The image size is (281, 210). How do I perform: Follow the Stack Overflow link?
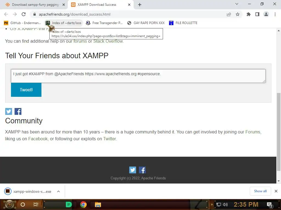(108, 41)
